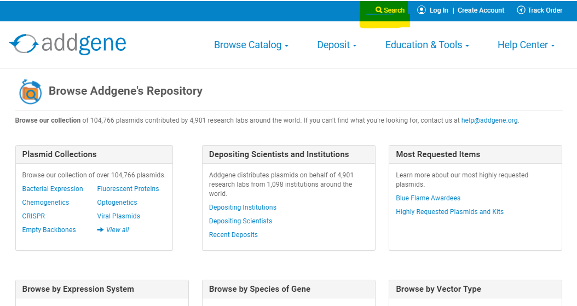Click the Browse by Expression System heading
This screenshot has width=577, height=306.
[x=78, y=289]
